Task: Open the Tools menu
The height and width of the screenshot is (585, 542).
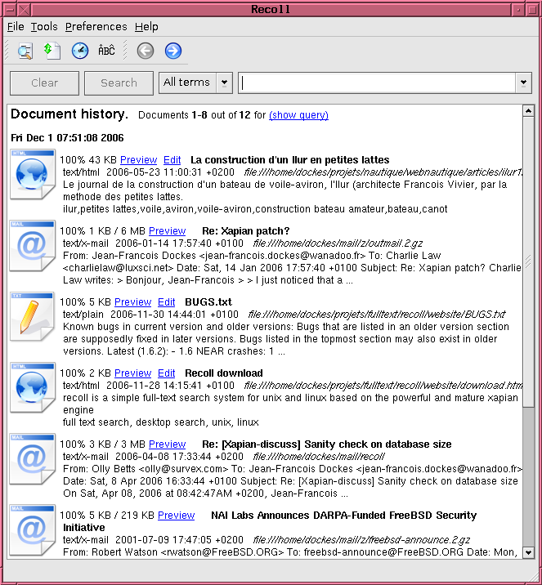Action: click(44, 27)
